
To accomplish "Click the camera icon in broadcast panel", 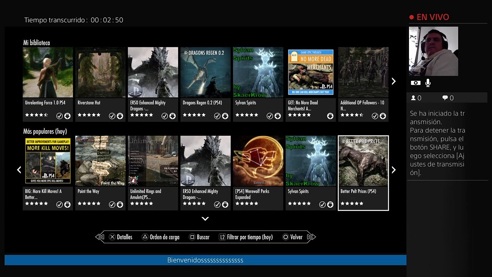I will click(416, 83).
